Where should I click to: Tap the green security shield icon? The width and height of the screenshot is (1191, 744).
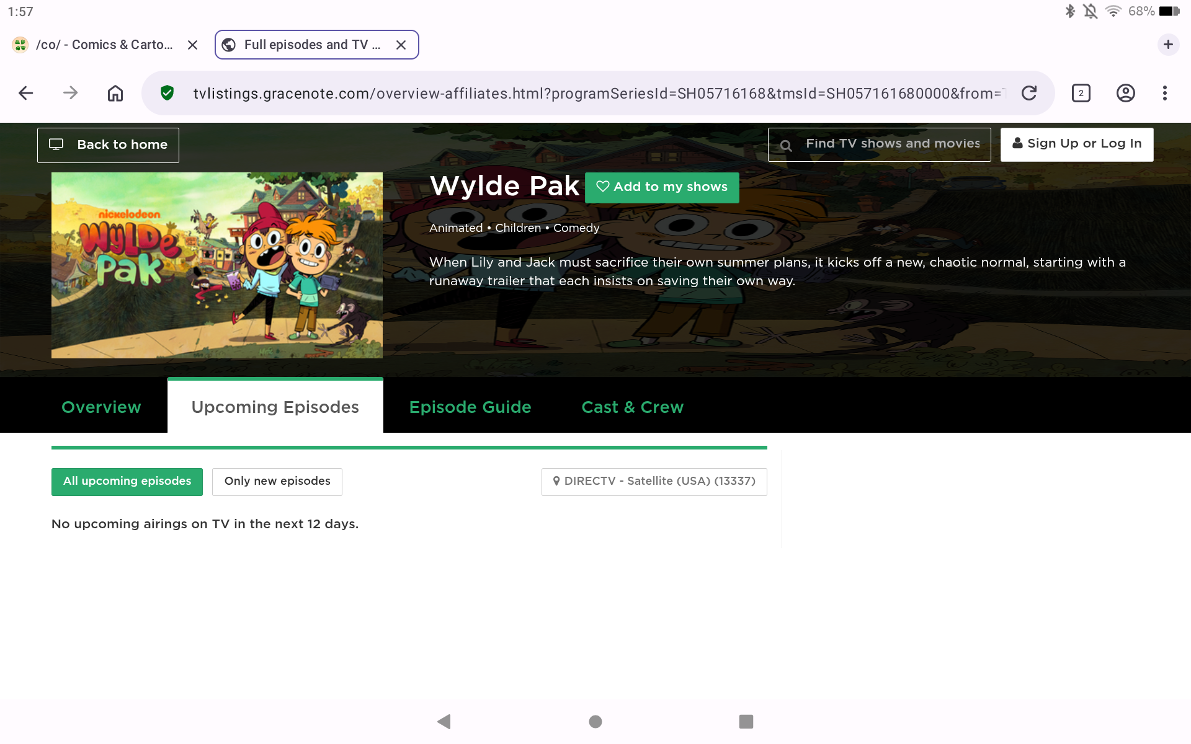pyautogui.click(x=167, y=93)
